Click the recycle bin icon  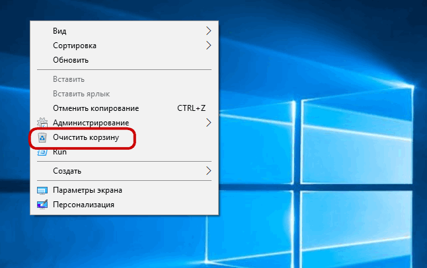[x=42, y=138]
